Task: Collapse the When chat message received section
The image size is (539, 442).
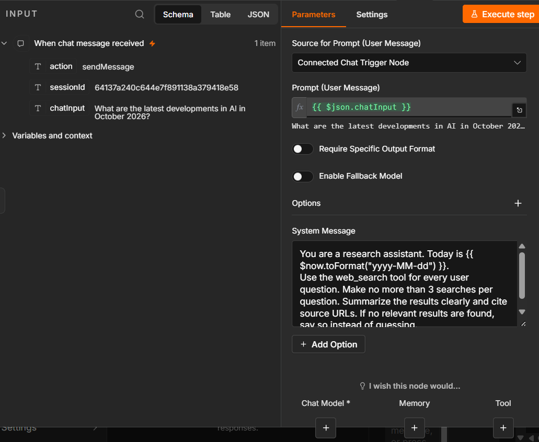Action: click(5, 43)
